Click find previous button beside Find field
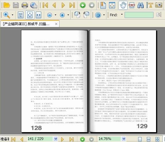Image resolution: width=165 pixels, height=142 pixels. click(159, 14)
